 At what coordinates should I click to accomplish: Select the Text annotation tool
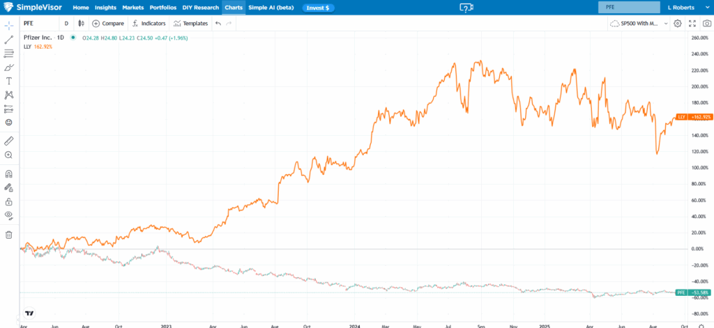(9, 81)
